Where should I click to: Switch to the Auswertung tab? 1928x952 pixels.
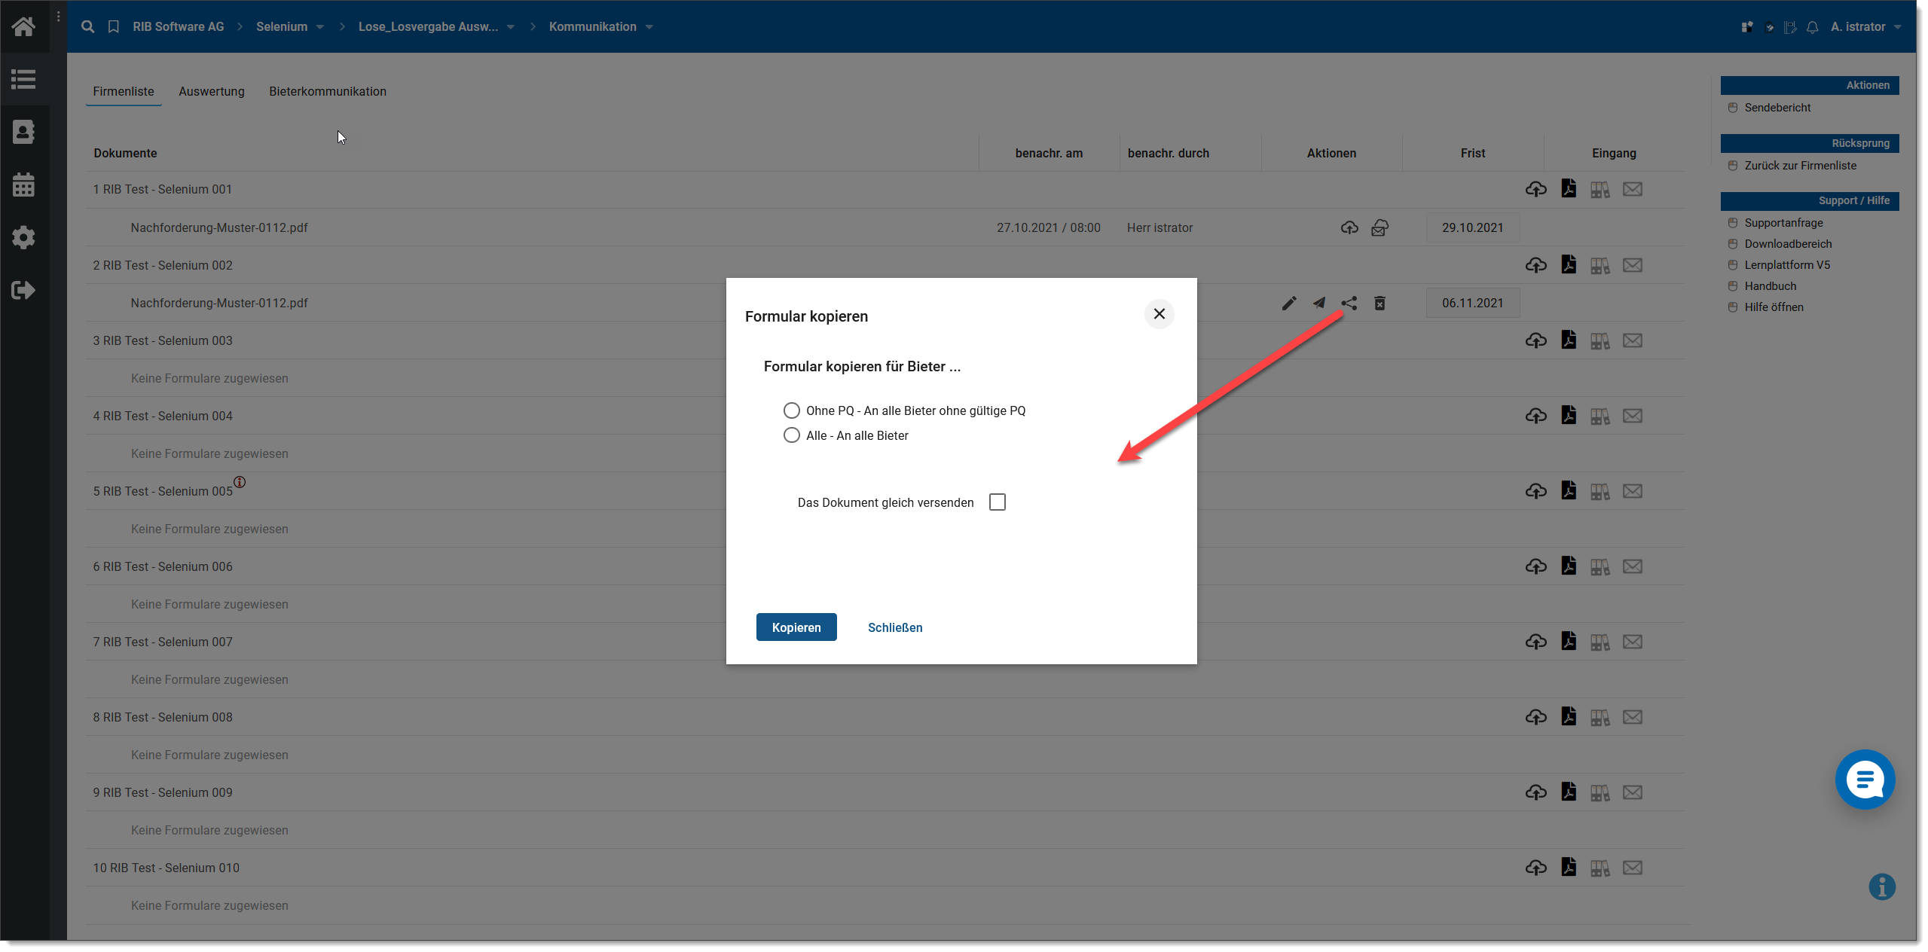point(212,91)
